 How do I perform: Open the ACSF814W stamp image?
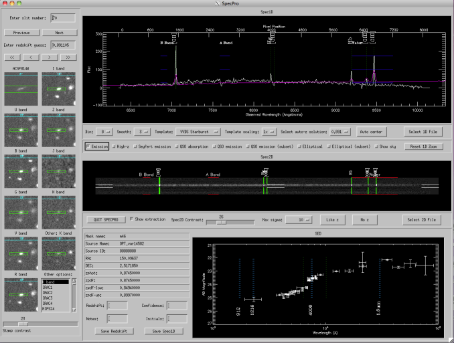tap(21, 88)
